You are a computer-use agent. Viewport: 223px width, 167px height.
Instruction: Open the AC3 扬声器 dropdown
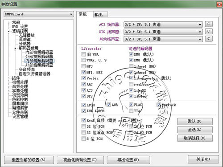click(x=163, y=24)
